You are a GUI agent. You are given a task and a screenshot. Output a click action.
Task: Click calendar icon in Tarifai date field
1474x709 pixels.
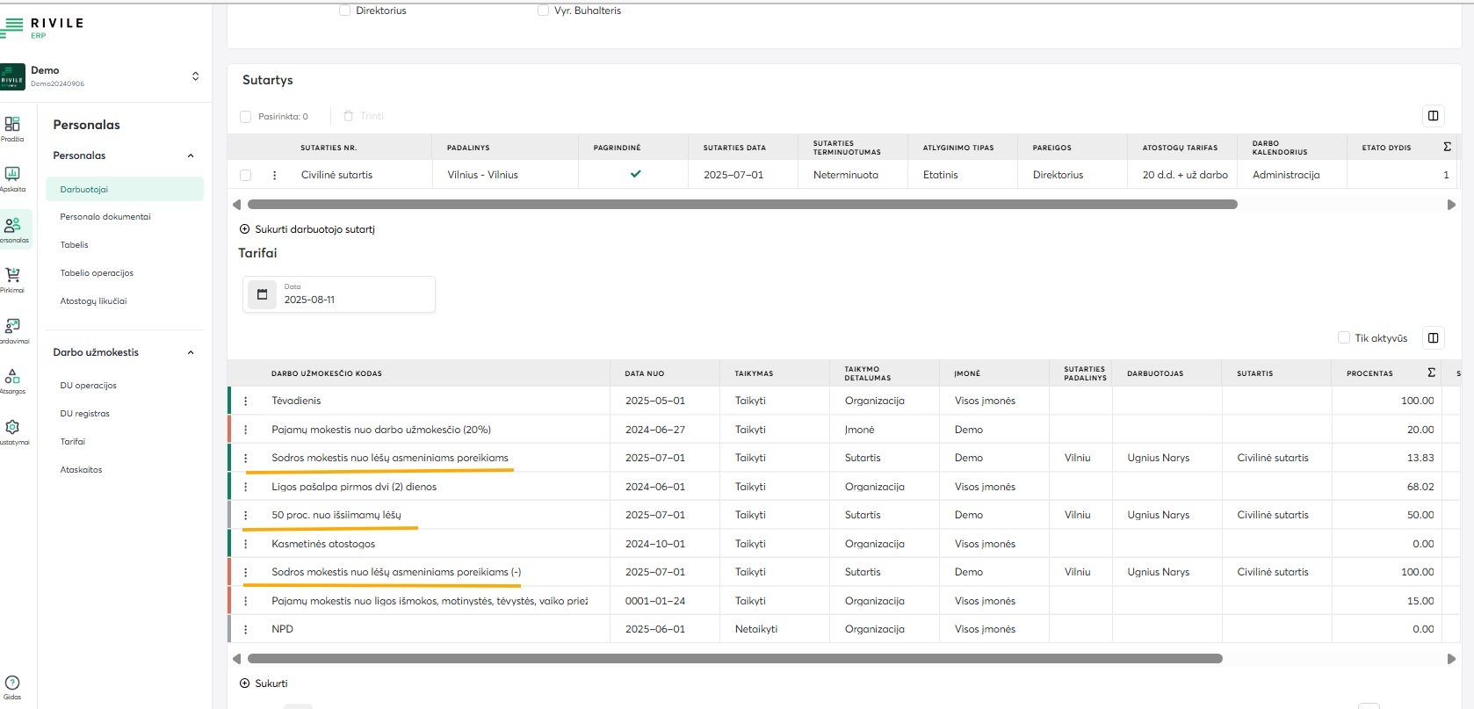tap(262, 294)
